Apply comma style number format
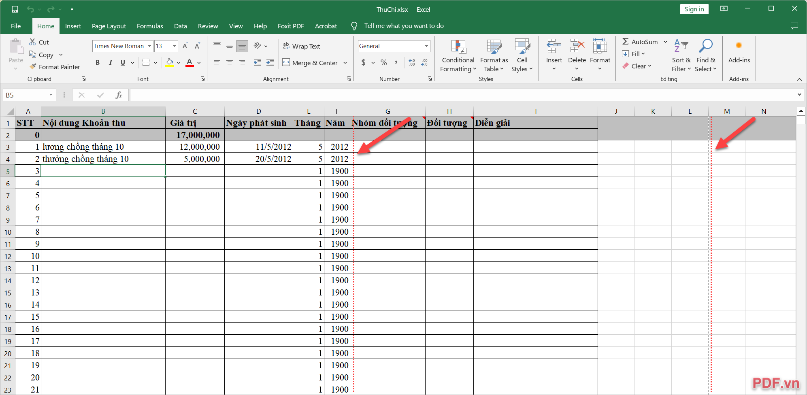This screenshot has height=395, width=807. point(396,62)
